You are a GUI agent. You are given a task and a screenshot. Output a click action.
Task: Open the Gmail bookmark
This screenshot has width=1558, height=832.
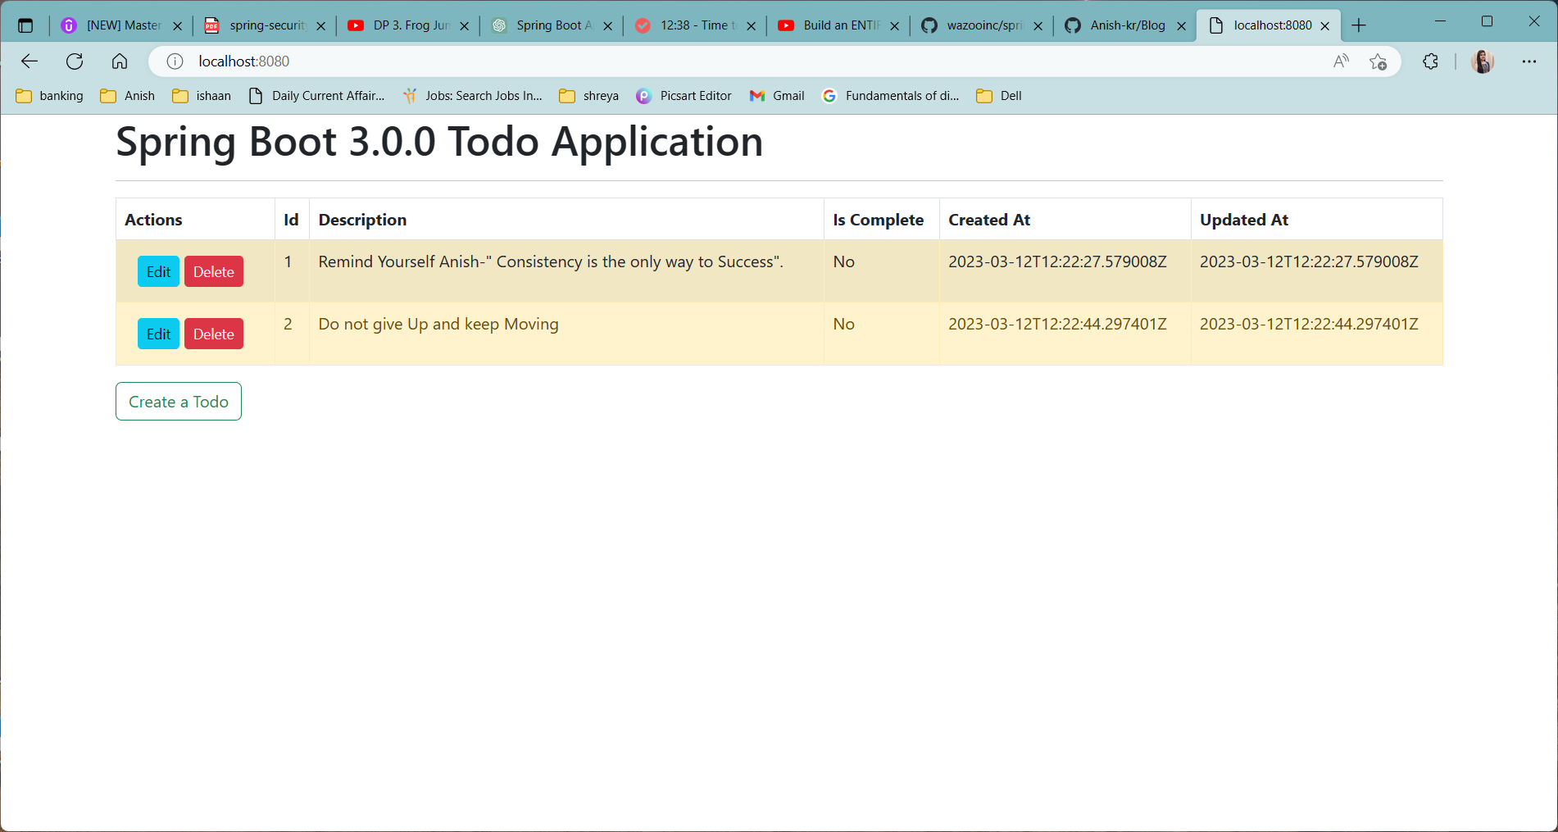pyautogui.click(x=776, y=95)
